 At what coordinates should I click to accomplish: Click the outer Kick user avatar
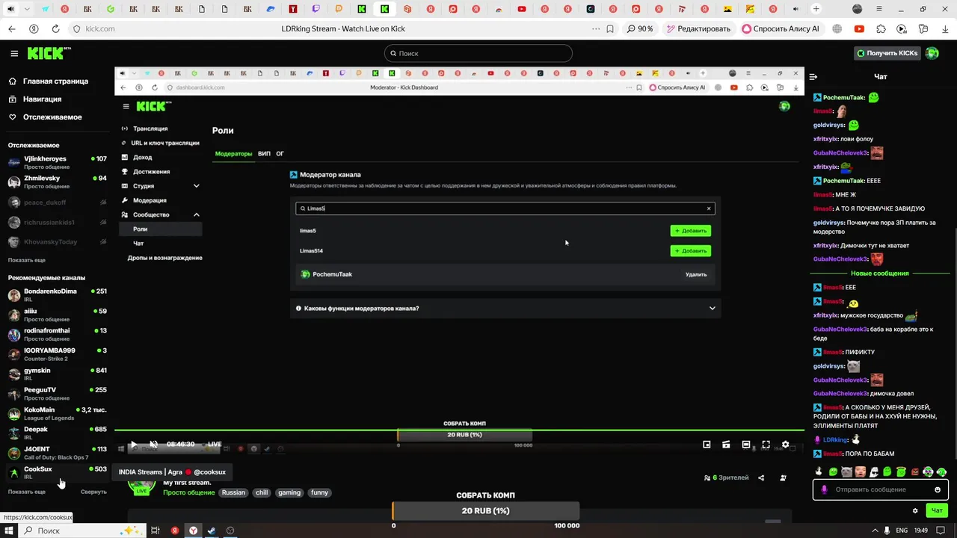(x=932, y=53)
